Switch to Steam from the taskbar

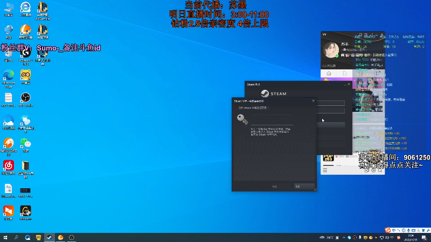[49, 238]
